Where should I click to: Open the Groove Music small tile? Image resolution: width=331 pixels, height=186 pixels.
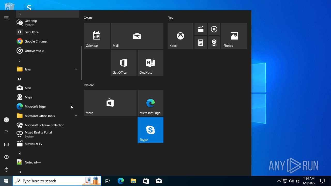(x=214, y=29)
